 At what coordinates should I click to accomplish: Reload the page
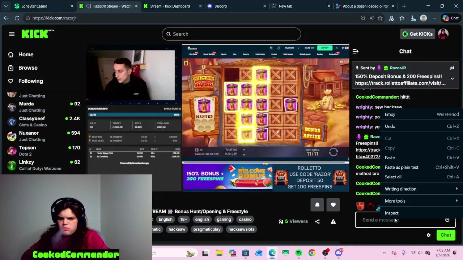[17, 18]
